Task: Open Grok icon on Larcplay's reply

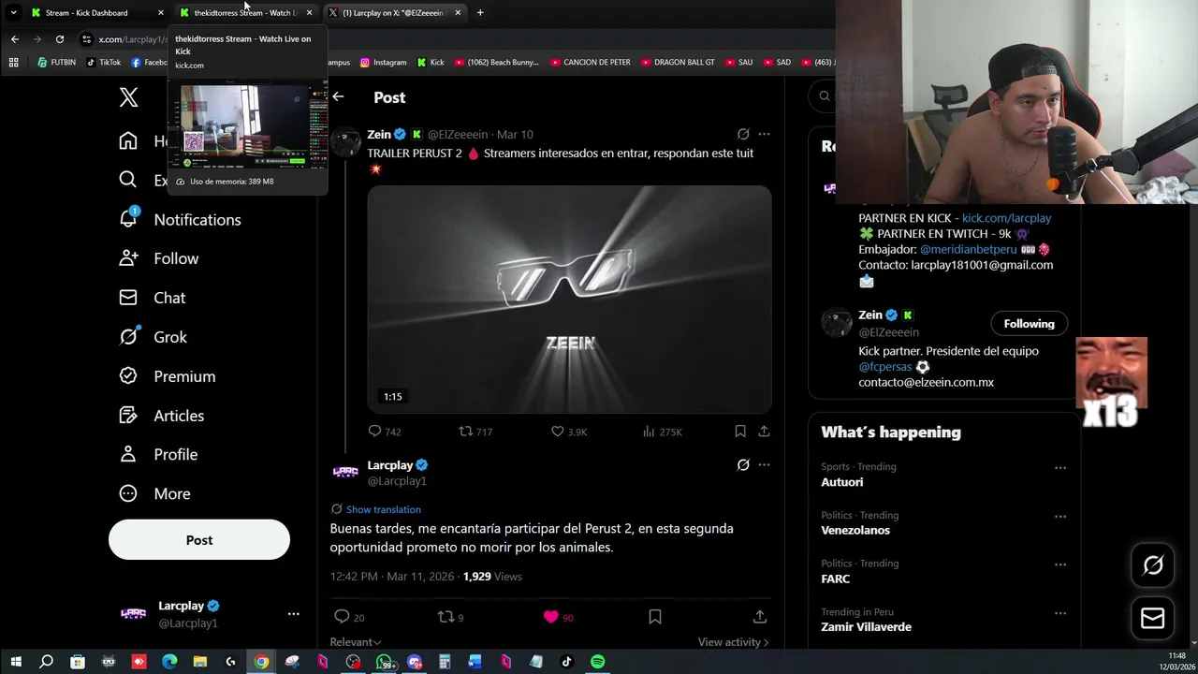Action: click(x=743, y=464)
